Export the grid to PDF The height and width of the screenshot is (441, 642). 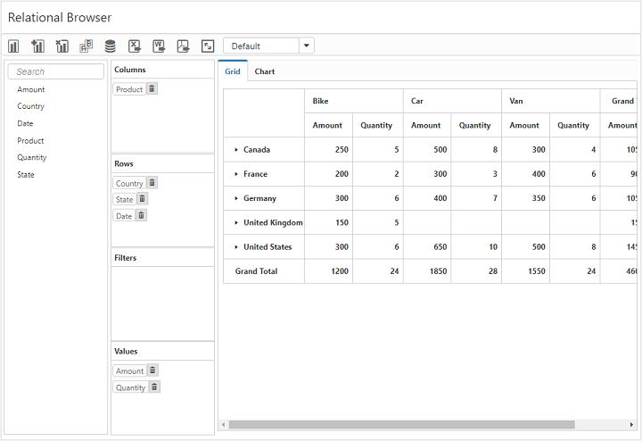183,46
